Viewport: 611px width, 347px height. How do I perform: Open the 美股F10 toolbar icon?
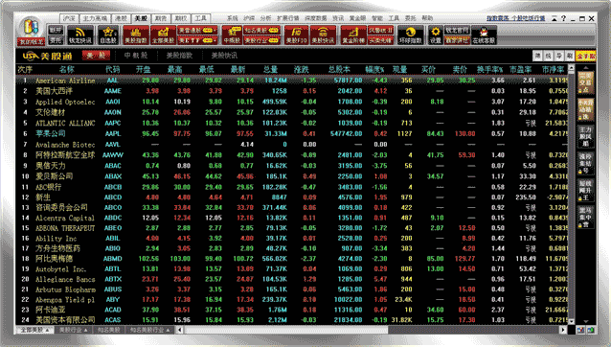click(x=296, y=35)
